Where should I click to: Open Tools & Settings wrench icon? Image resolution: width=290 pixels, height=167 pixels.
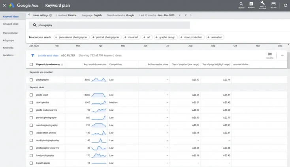[262, 5]
